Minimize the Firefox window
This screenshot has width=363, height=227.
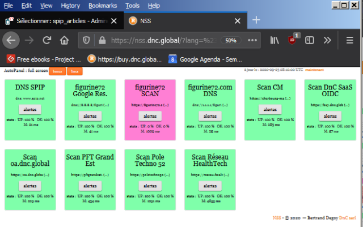click(335, 5)
